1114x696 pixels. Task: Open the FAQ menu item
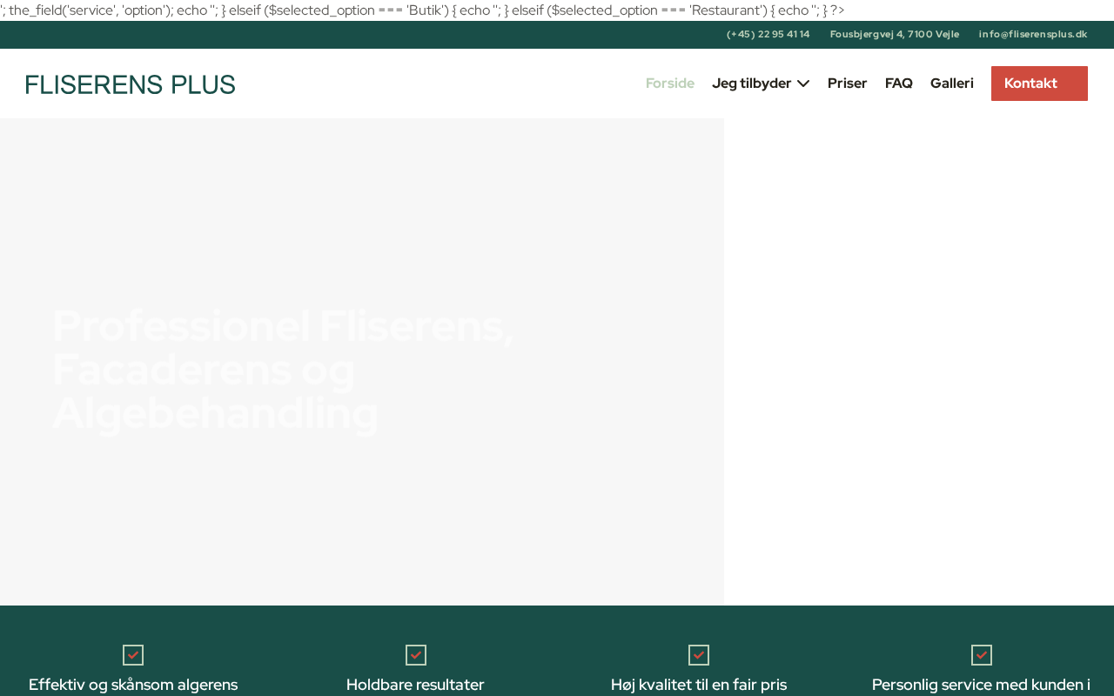pyautogui.click(x=899, y=84)
